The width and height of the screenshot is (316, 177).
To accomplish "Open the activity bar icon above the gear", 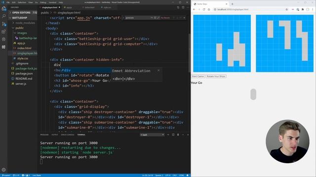I will pyautogui.click(x=3, y=47).
